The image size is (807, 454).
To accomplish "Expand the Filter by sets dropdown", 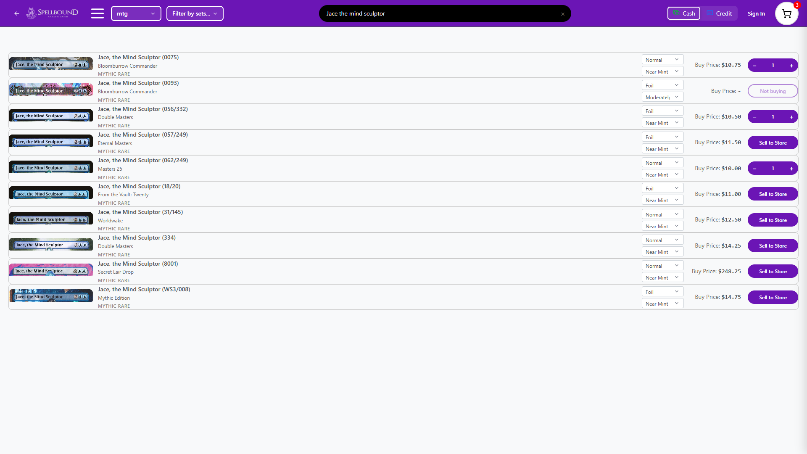I will (195, 13).
